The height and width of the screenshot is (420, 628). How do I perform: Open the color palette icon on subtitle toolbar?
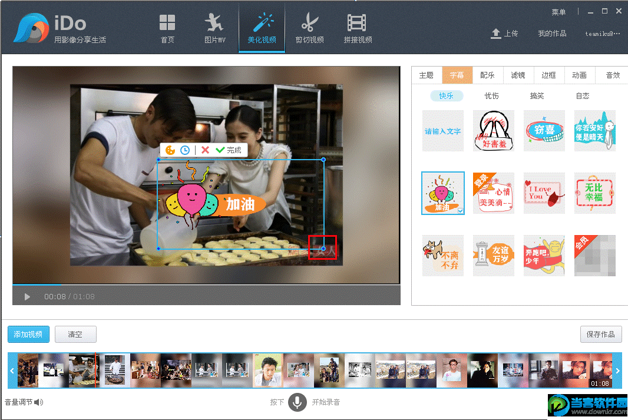tap(170, 150)
